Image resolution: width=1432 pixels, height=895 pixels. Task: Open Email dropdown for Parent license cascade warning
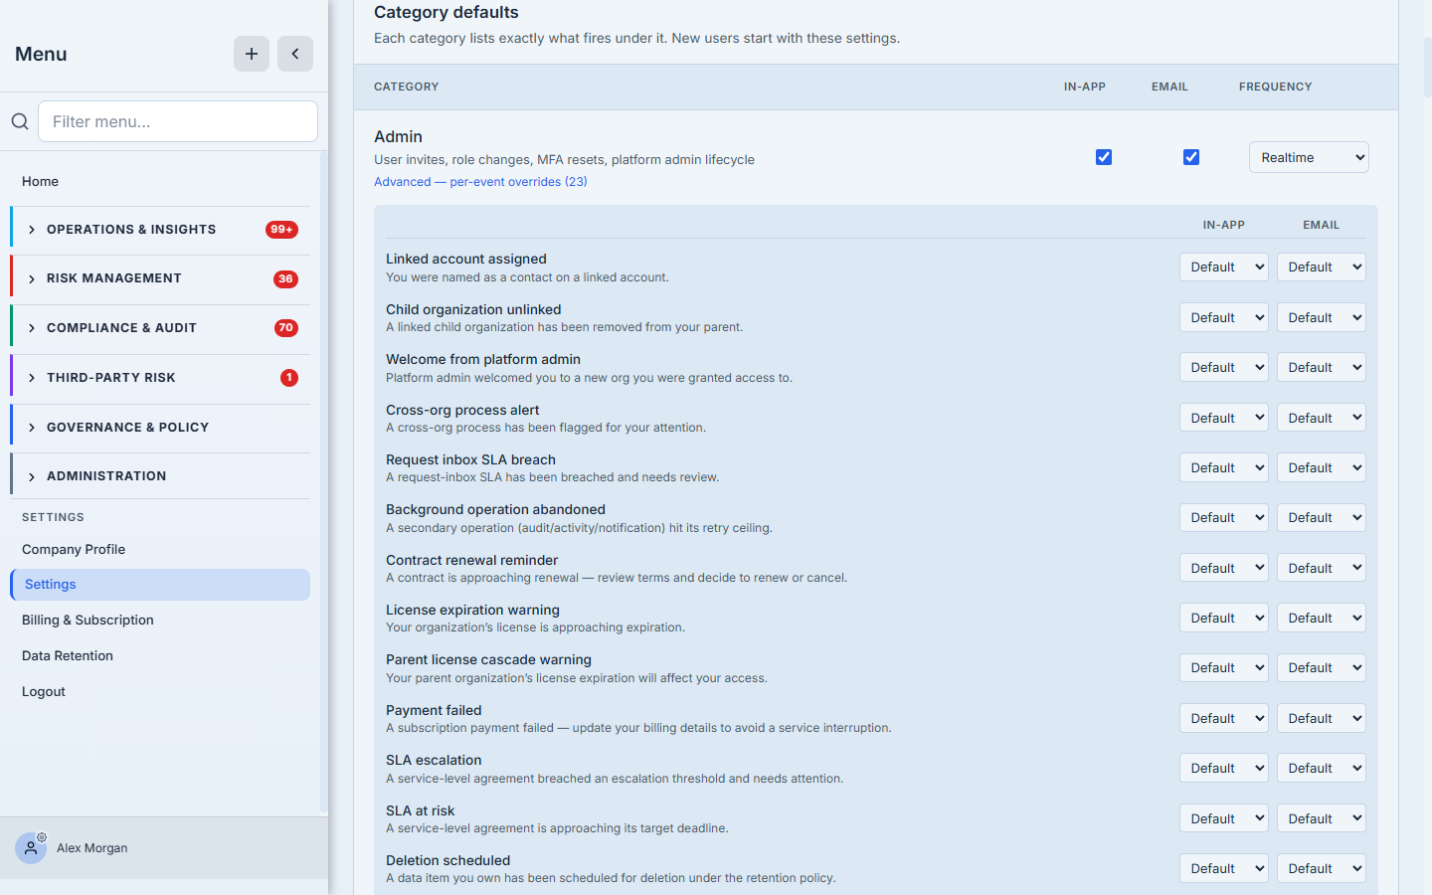[x=1322, y=667]
